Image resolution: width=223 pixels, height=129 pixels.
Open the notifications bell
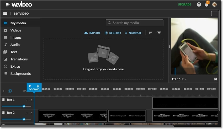pyautogui.click(x=206, y=4)
